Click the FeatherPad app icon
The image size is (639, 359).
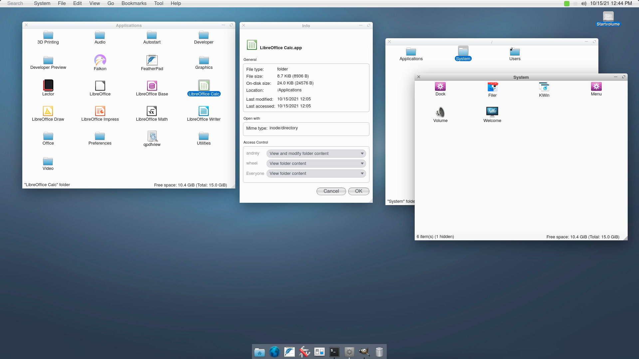click(152, 60)
